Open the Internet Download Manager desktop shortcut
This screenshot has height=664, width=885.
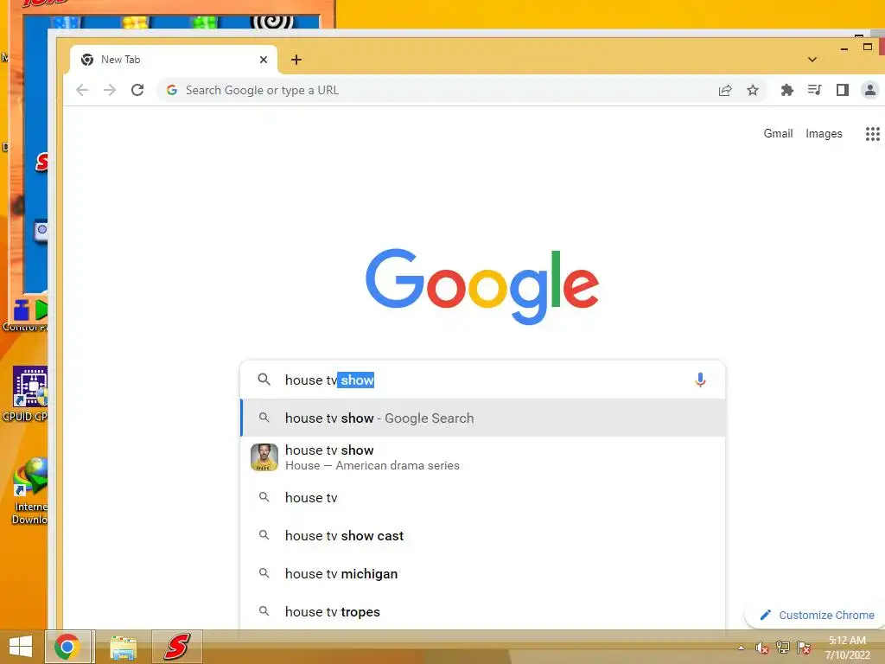point(30,491)
